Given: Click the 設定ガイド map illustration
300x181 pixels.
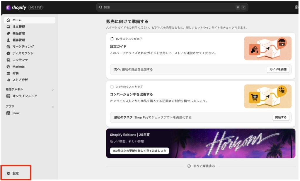Looking at the screenshot, I should [268, 48].
